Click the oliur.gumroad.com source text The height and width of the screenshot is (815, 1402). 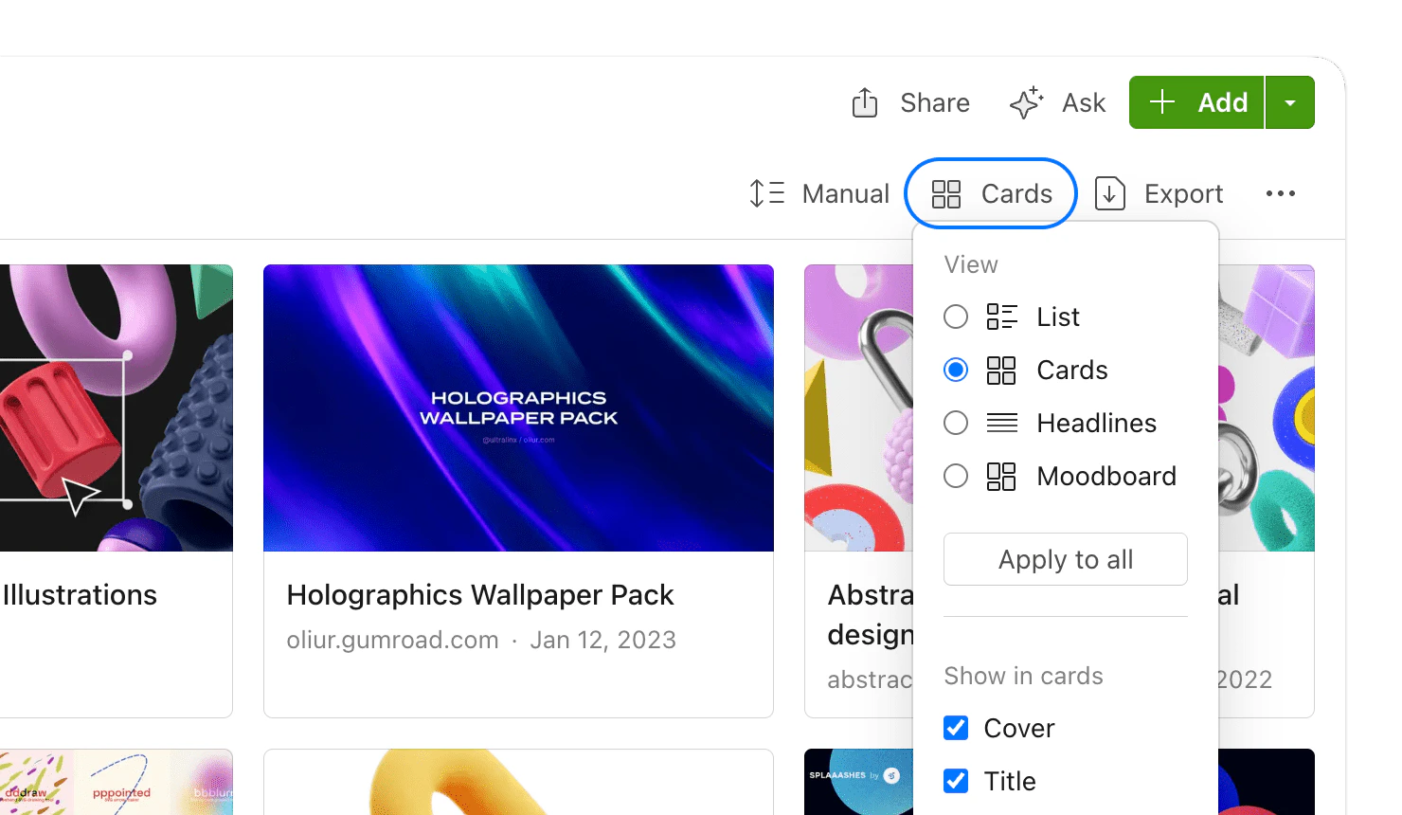click(392, 641)
